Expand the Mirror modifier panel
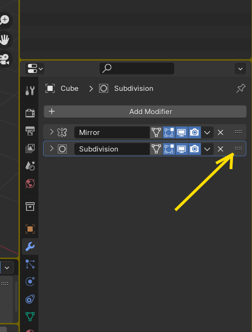The height and width of the screenshot is (332, 252). click(52, 132)
